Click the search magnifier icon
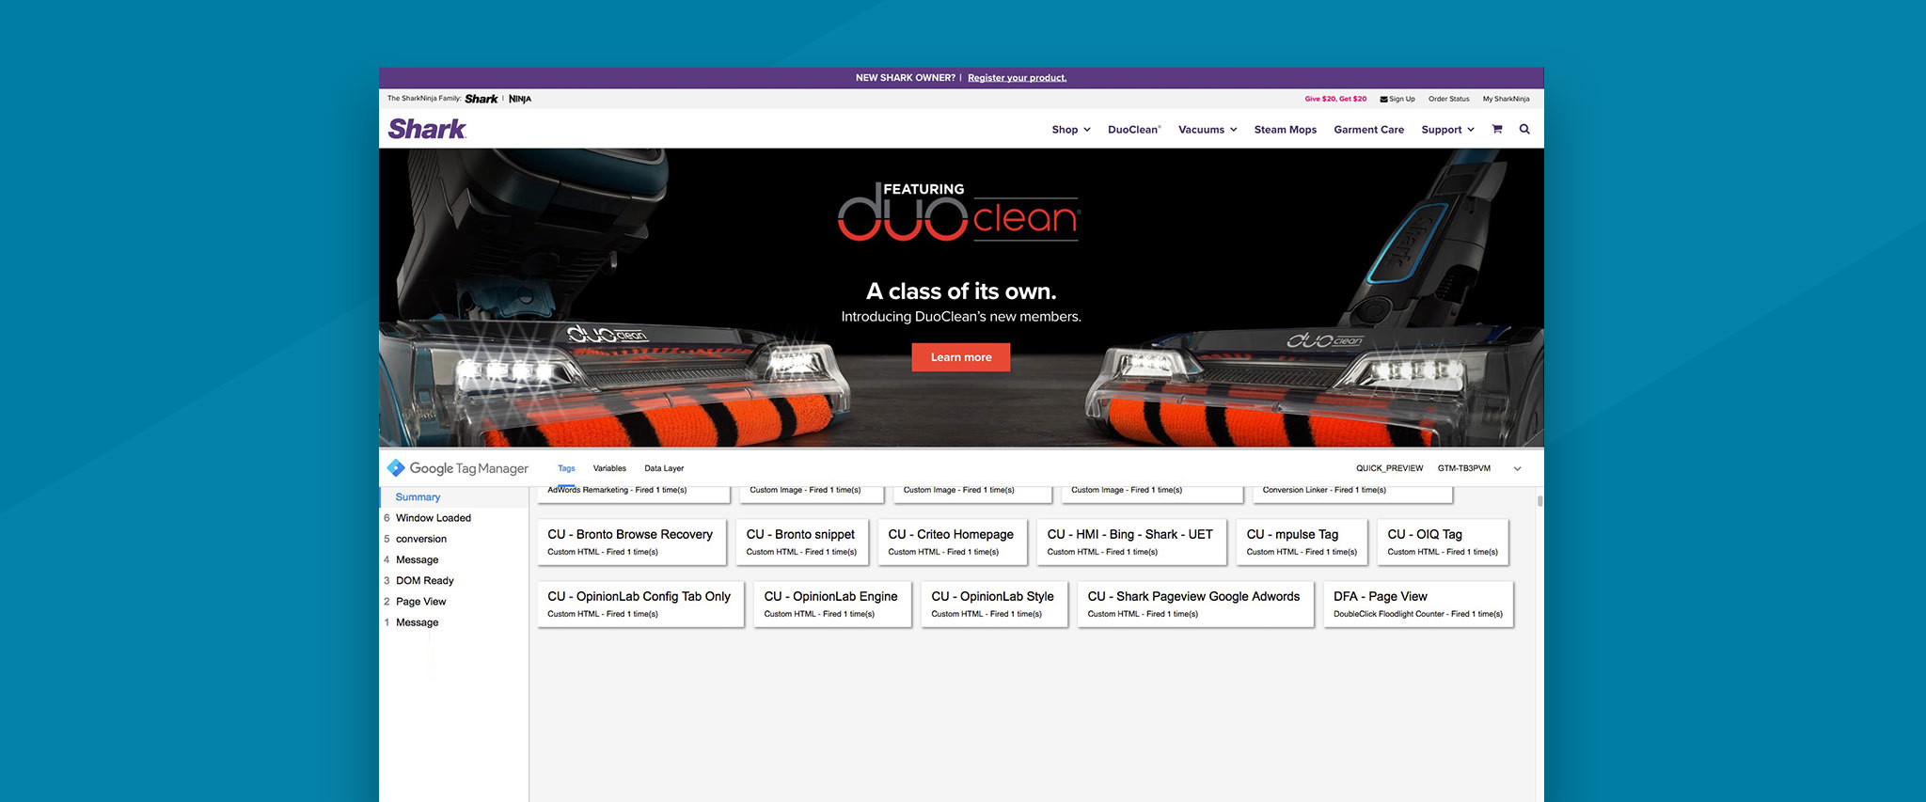This screenshot has width=1926, height=802. click(x=1524, y=130)
